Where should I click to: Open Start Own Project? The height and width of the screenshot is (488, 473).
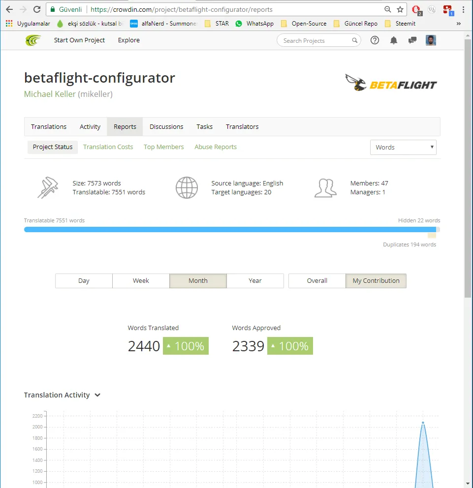point(79,40)
